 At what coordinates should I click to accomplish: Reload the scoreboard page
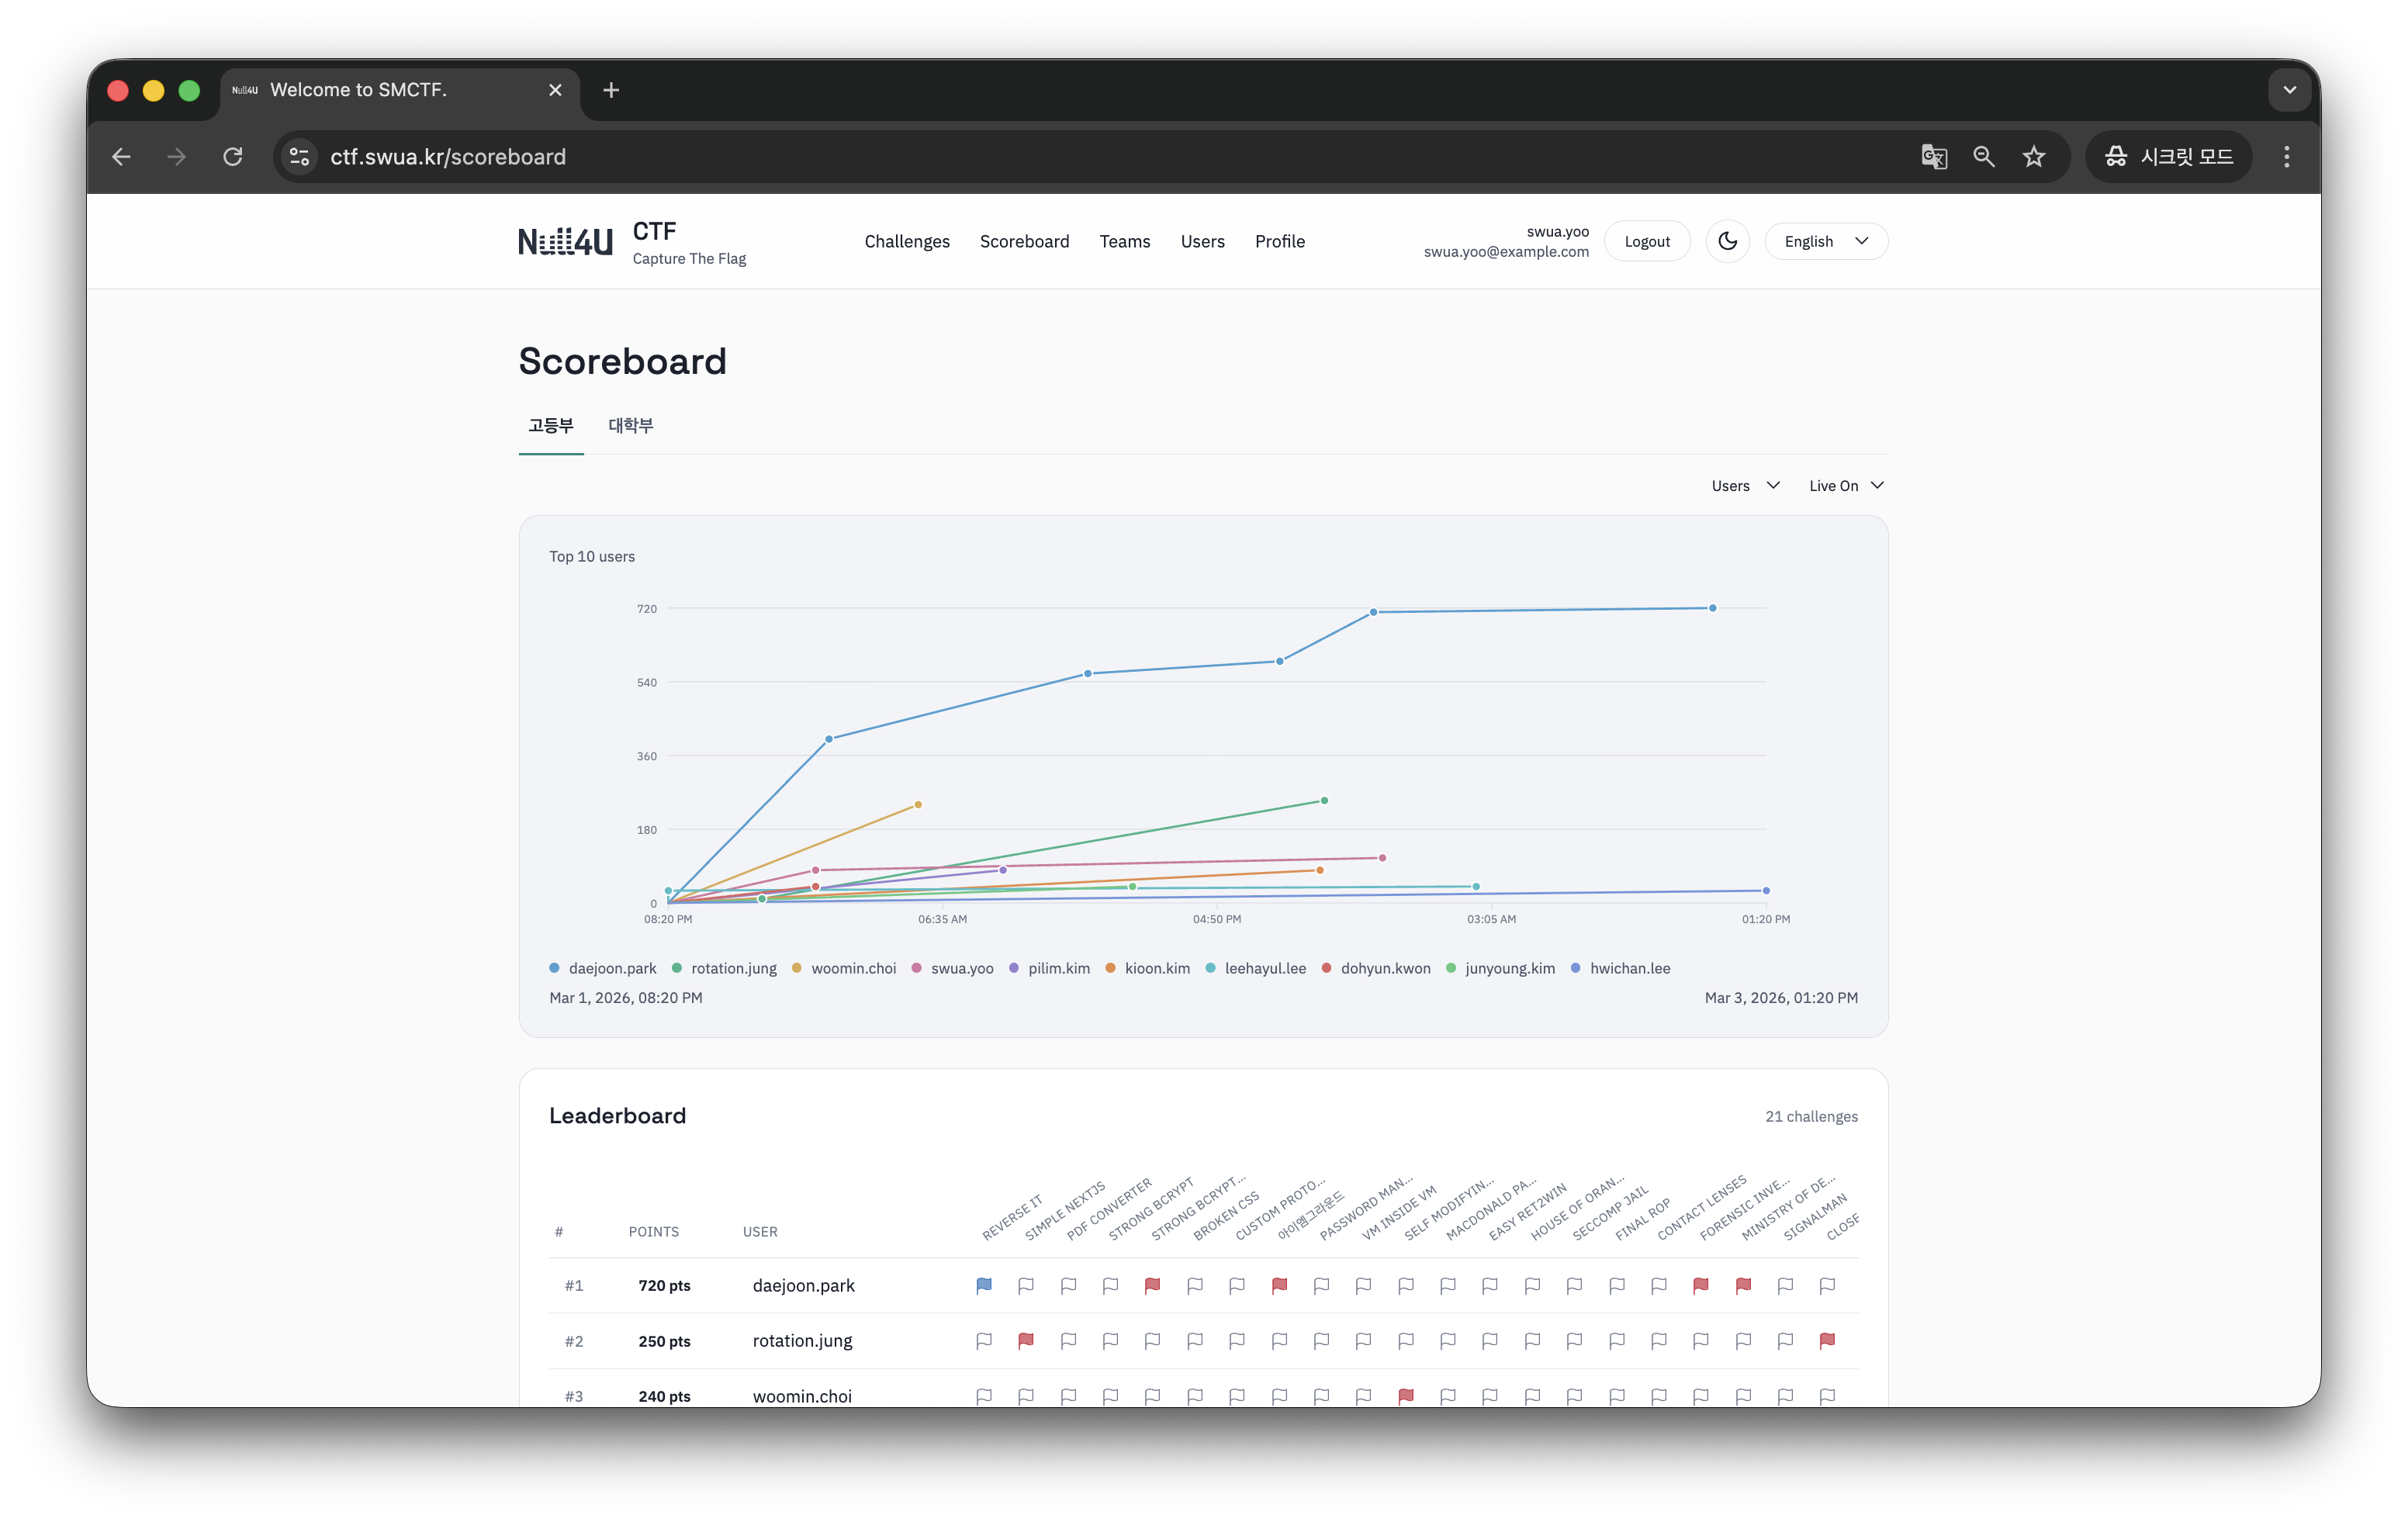pyautogui.click(x=233, y=157)
